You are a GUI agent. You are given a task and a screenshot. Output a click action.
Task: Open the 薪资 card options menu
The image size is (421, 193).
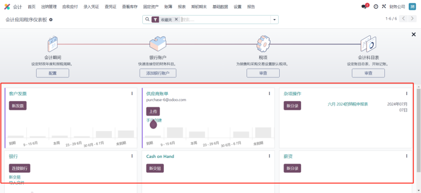pyautogui.click(x=407, y=156)
